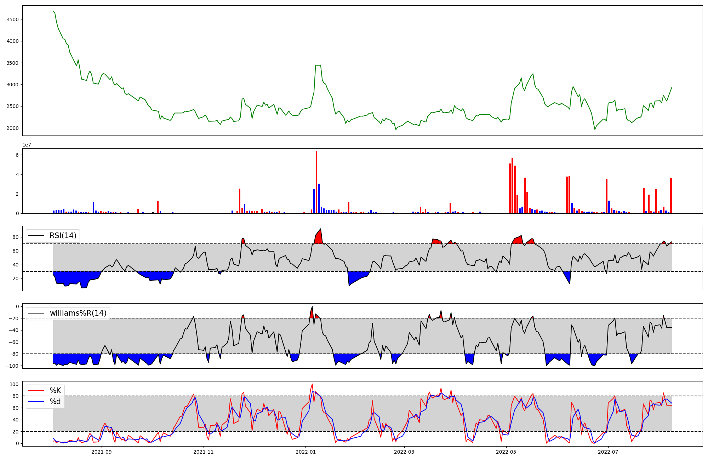Click the red %K legend line swatch
The width and height of the screenshot is (708, 460).
36,391
